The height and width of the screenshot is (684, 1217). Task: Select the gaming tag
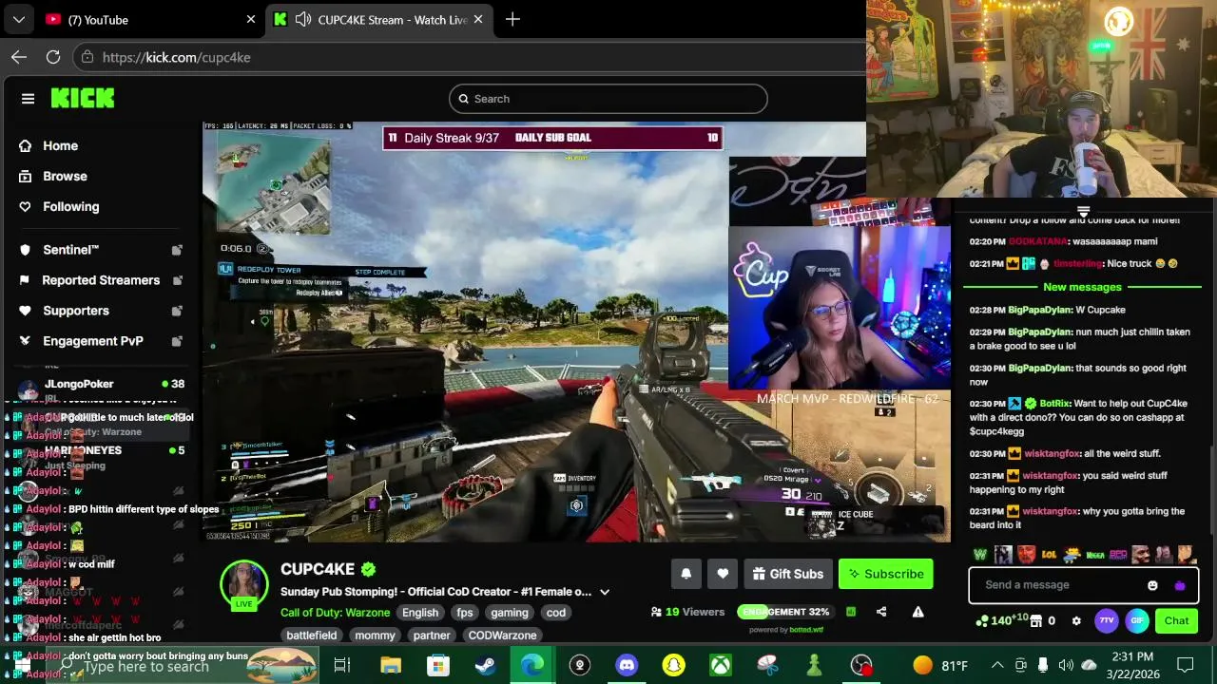510,613
